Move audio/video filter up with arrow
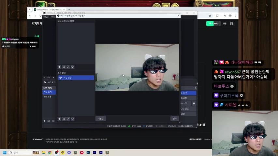This screenshot has width=278, height=156. point(68,67)
